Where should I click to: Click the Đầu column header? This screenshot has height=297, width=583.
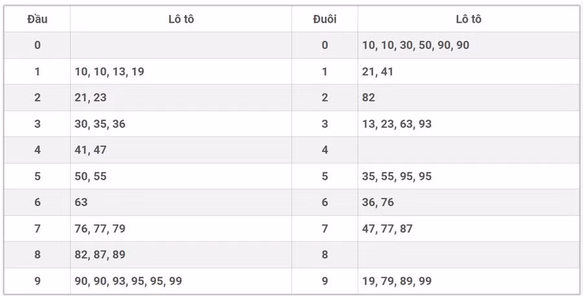point(37,19)
